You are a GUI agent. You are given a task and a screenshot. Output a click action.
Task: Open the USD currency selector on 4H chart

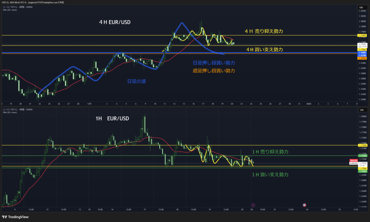point(361,7)
